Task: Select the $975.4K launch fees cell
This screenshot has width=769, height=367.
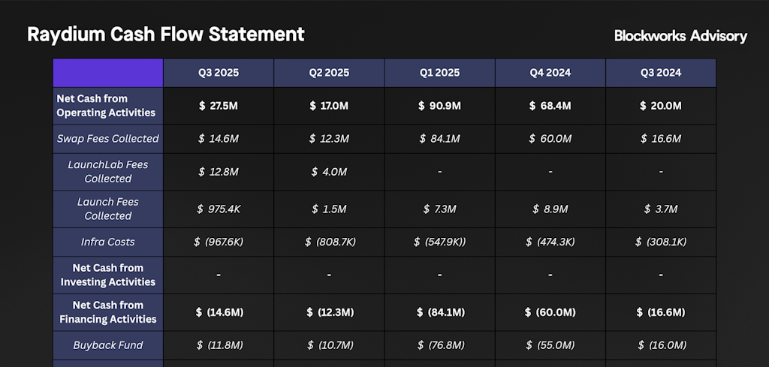Action: tap(219, 209)
